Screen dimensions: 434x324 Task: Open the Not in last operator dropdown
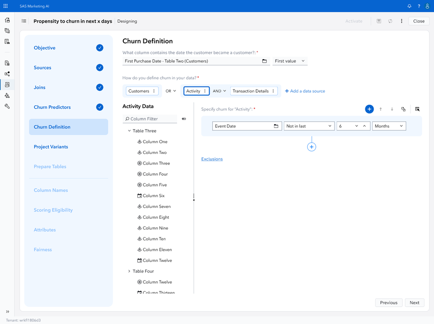pyautogui.click(x=309, y=126)
